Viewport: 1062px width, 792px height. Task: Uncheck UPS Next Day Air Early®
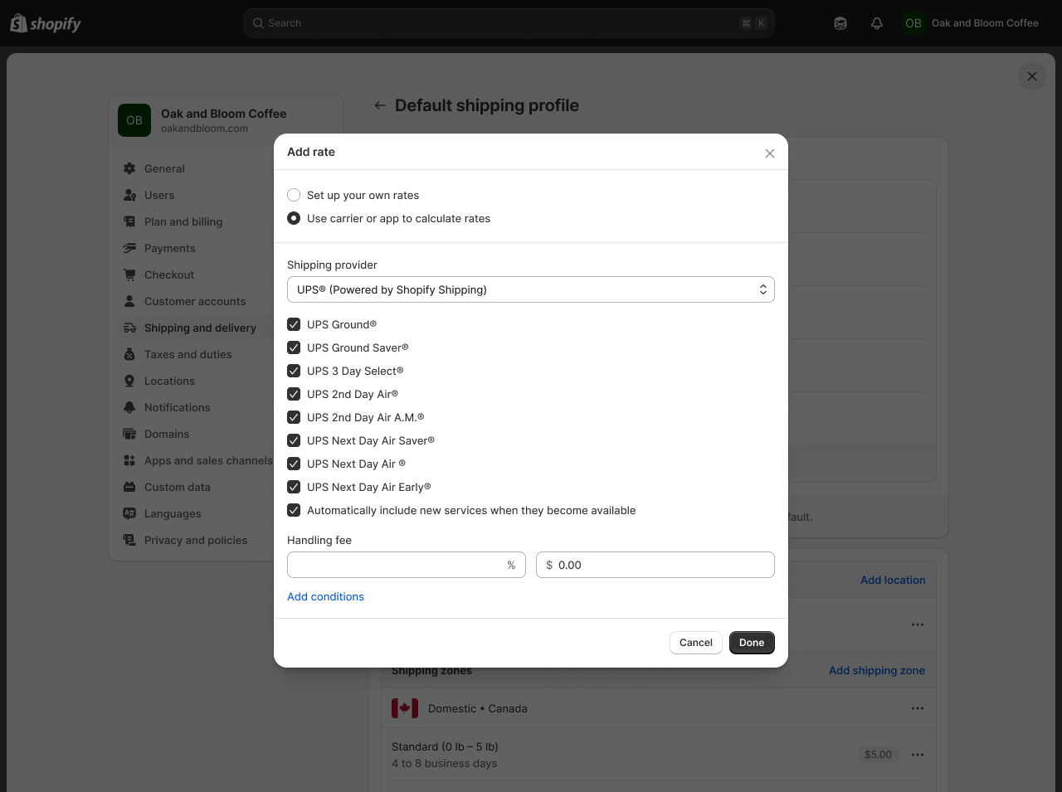pos(294,487)
